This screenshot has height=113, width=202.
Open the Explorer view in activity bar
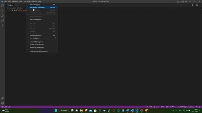[3, 6]
